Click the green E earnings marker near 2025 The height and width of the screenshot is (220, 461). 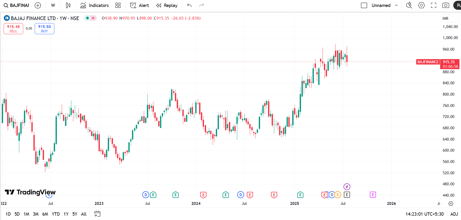click(x=300, y=195)
